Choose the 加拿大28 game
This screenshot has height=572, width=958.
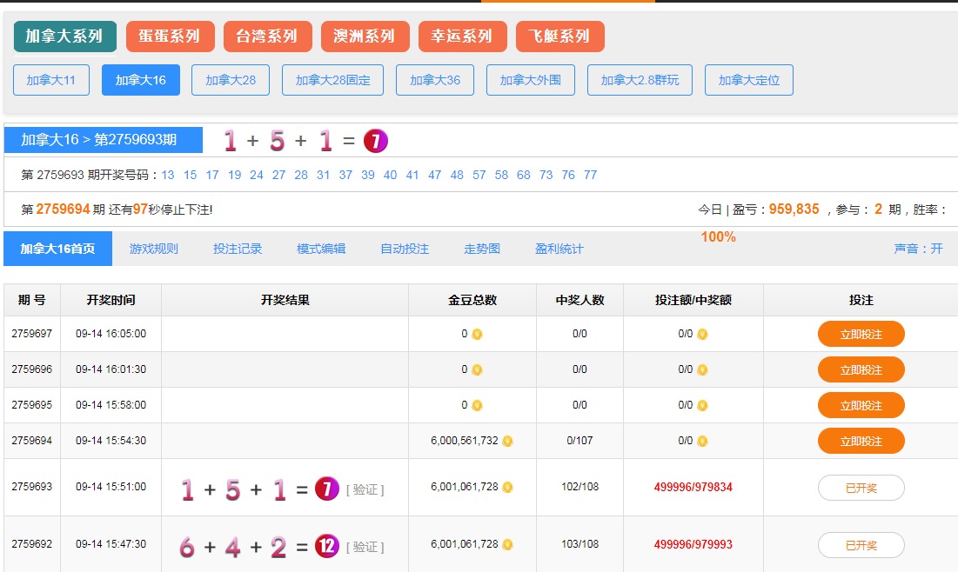[231, 80]
